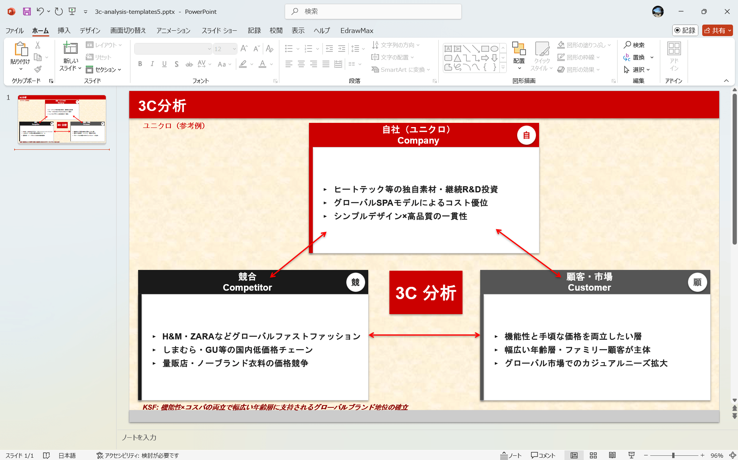Screen dimensions: 738x460
Task: Open the Slide Show (スライド ショー) tab
Action: click(x=219, y=30)
